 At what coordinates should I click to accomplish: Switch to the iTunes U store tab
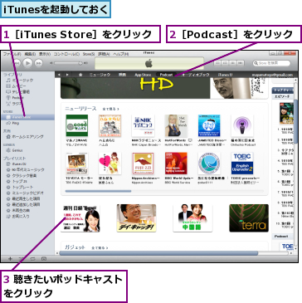tap(226, 75)
